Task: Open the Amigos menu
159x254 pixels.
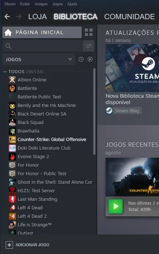Action: pos(41,4)
